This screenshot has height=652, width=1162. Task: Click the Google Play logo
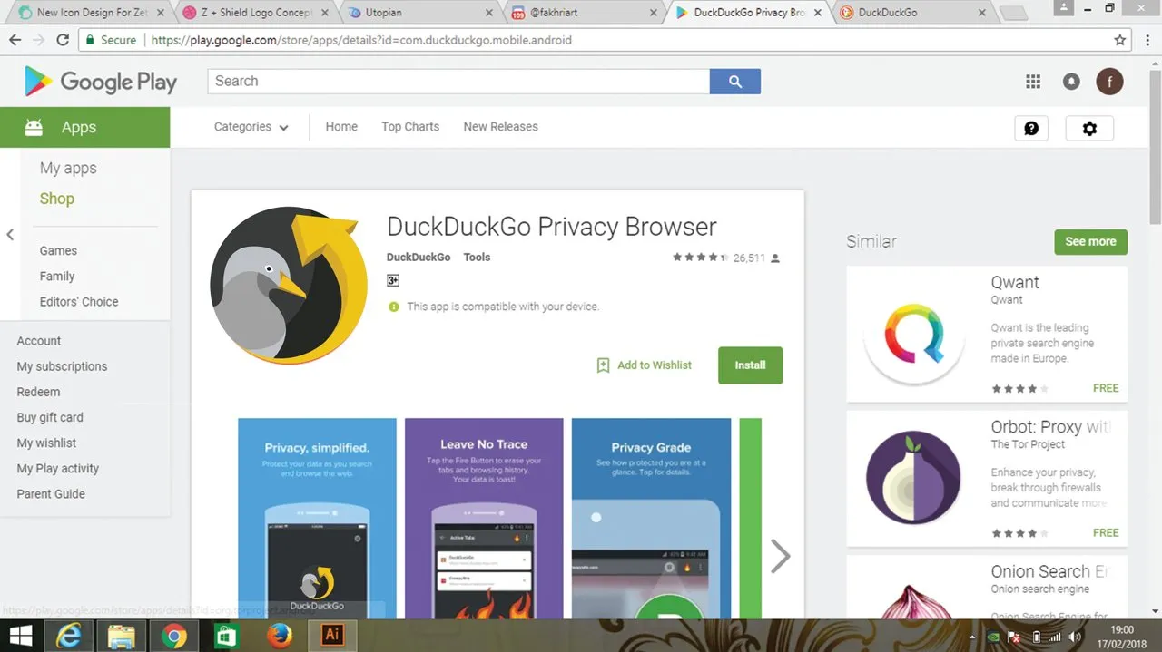coord(101,82)
